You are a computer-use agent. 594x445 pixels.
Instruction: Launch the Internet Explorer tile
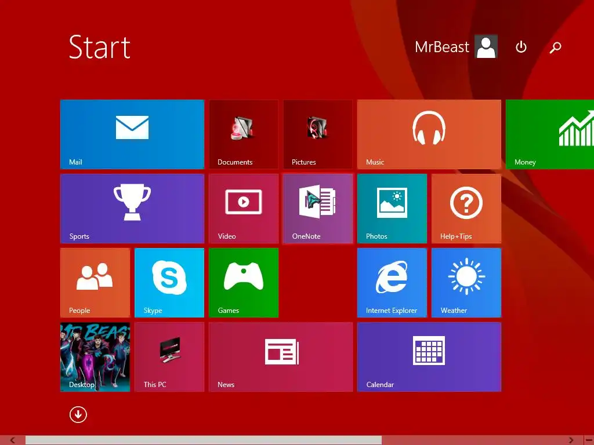(392, 283)
